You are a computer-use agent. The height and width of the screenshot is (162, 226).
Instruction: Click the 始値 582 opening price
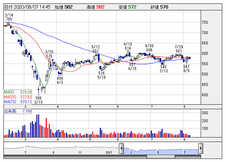pos(63,7)
